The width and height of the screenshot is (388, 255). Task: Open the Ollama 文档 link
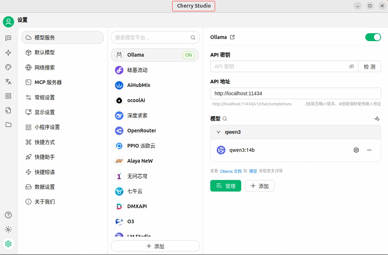(x=231, y=171)
